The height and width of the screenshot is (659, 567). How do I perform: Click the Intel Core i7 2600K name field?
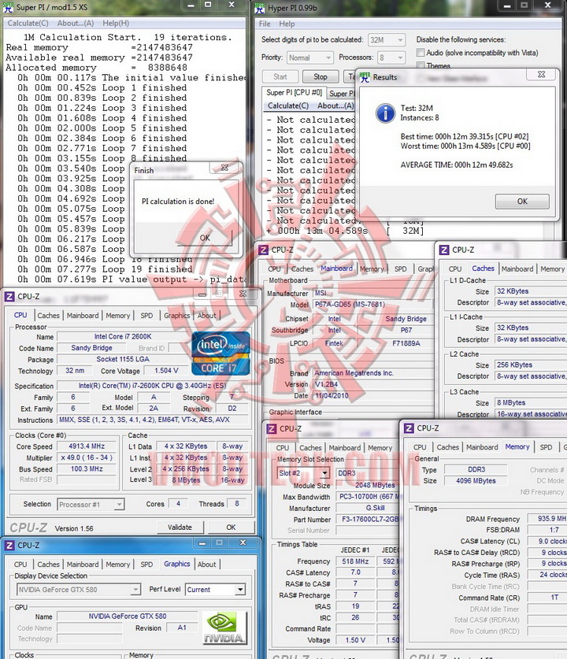[x=123, y=336]
